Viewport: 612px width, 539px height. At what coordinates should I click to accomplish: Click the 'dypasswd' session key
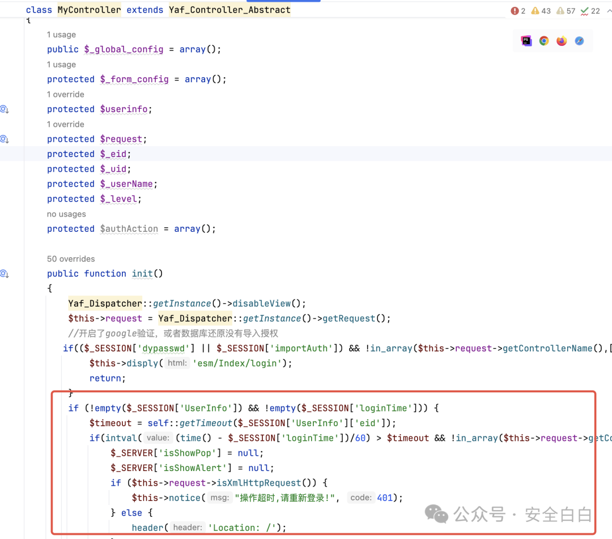(x=163, y=348)
